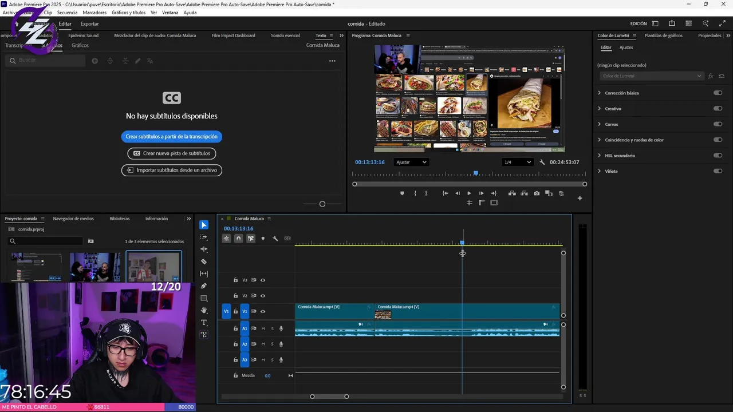Viewport: 733px width, 412px height.
Task: Switch to Exportar workspace tab
Action: [x=89, y=24]
